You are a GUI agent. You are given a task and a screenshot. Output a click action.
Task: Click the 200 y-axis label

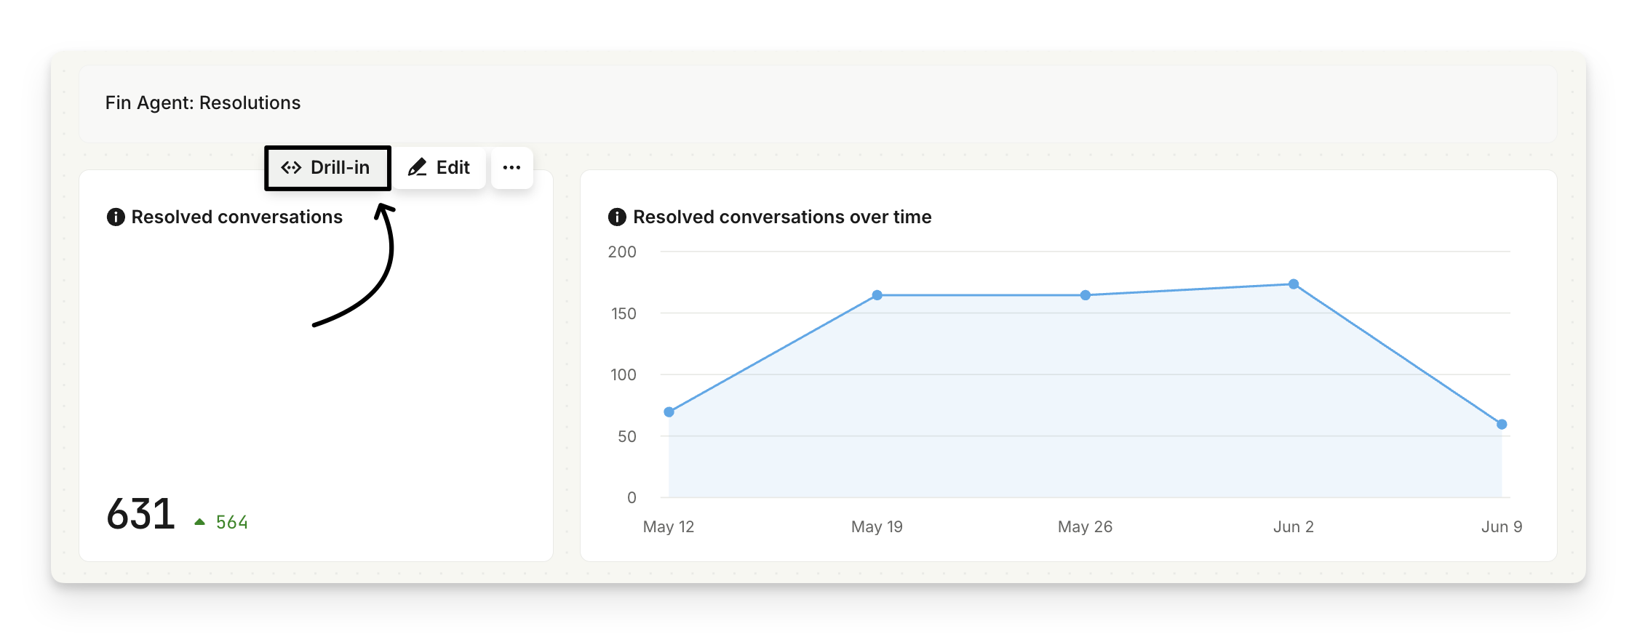click(622, 252)
